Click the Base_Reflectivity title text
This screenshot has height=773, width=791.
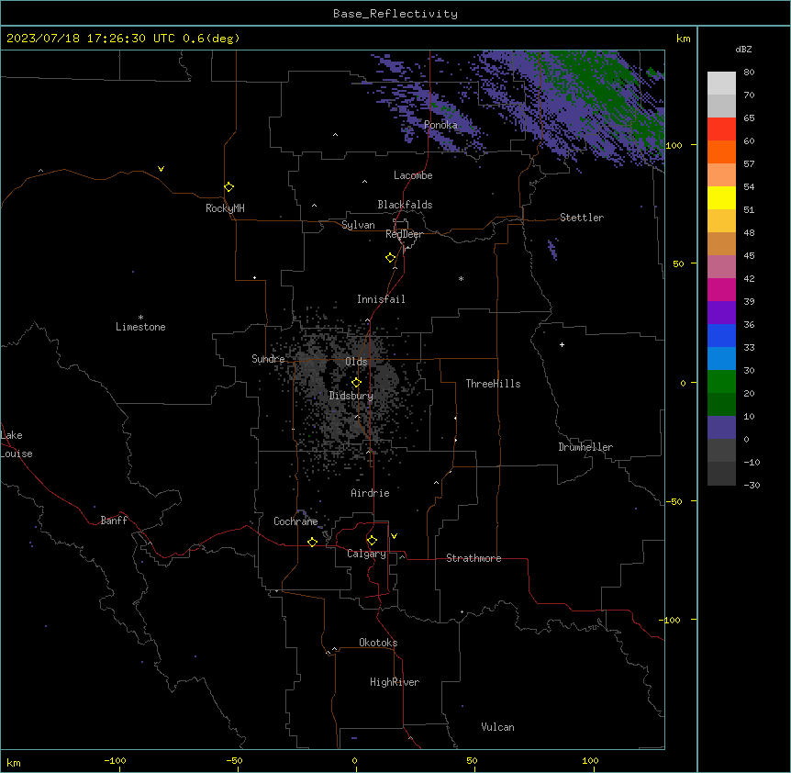(x=395, y=14)
